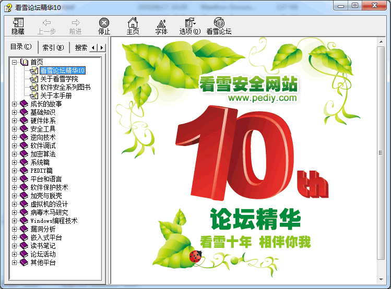Click the purple book icon beside 系统篇
This screenshot has width=391, height=289.
pyautogui.click(x=24, y=162)
